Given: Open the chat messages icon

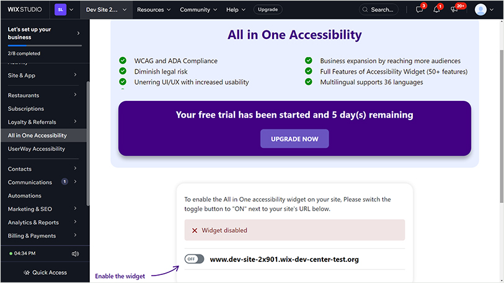Looking at the screenshot, I should coord(420,10).
